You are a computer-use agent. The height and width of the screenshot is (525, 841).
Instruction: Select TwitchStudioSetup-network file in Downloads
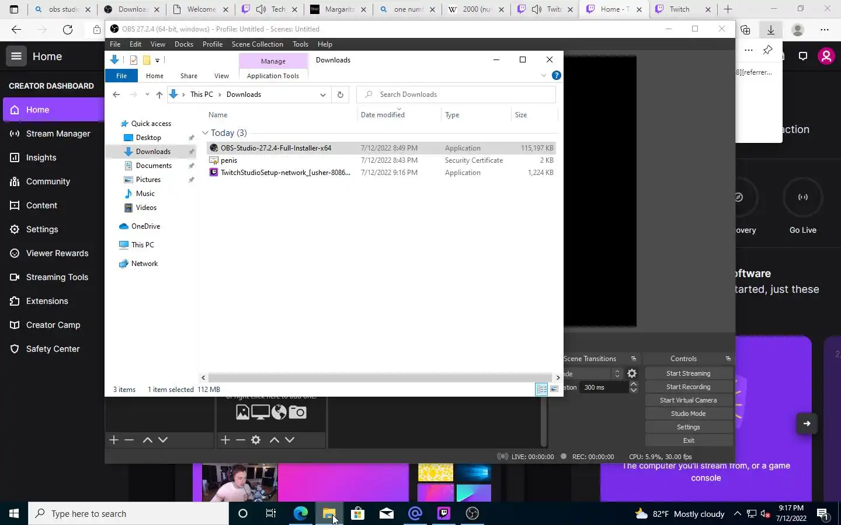tap(381, 173)
